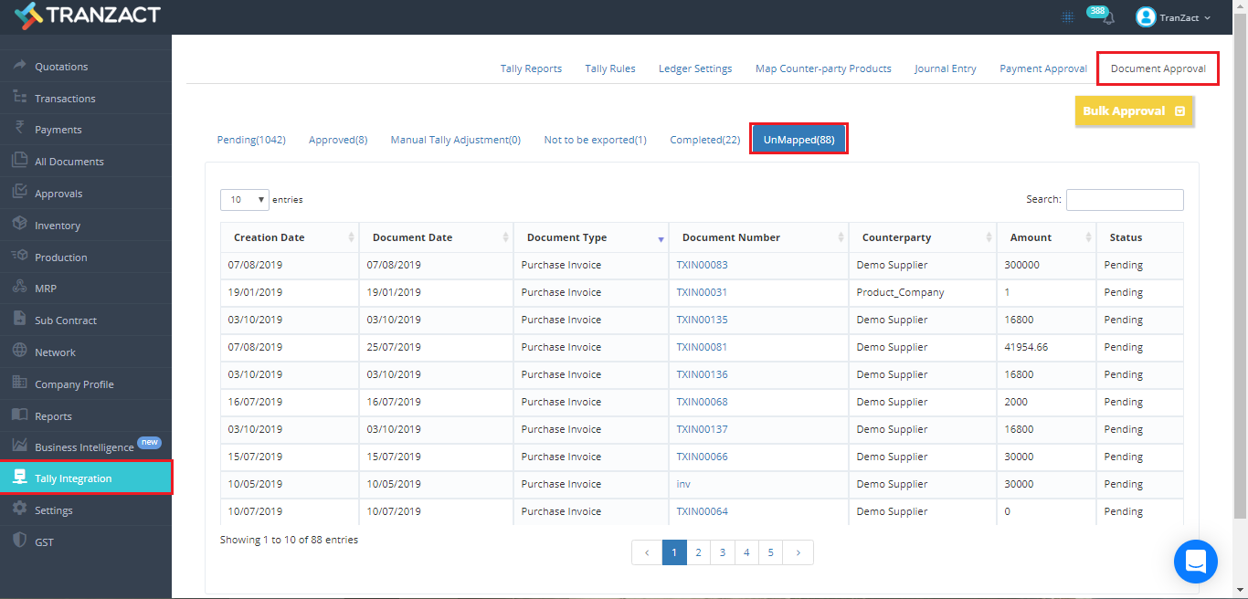Open the entries-per-page dropdown
This screenshot has height=599, width=1248.
[x=245, y=199]
